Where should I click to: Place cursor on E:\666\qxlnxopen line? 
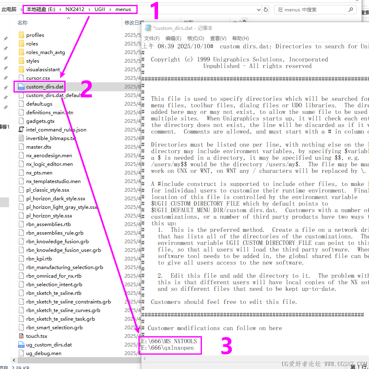[168, 348]
